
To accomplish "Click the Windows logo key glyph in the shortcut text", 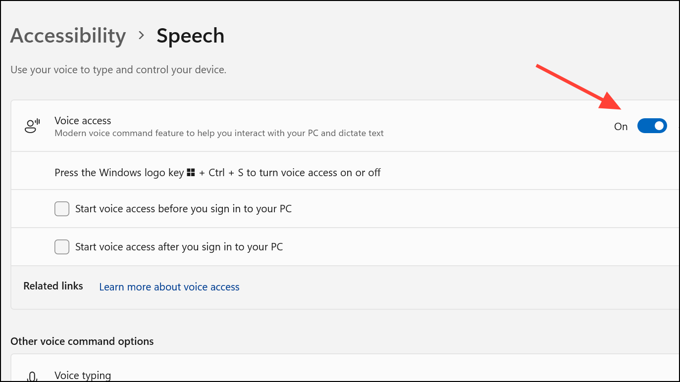I will tap(191, 172).
